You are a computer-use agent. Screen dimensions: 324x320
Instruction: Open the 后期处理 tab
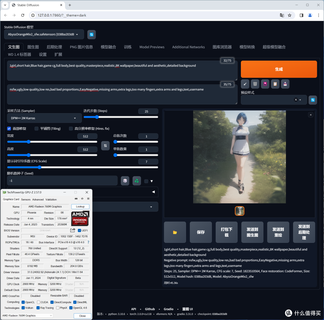point(54,47)
